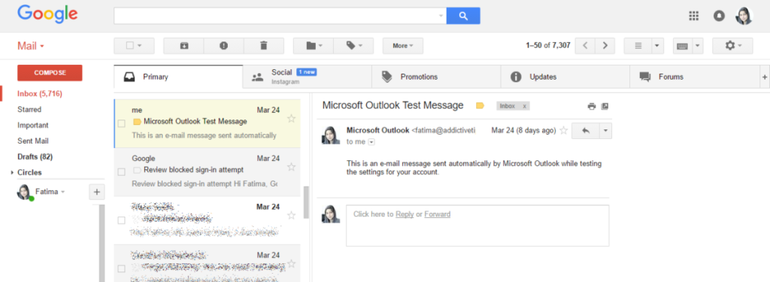Check the Review blocked sign-in email checkbox
This screenshot has width=770, height=282.
tap(121, 172)
